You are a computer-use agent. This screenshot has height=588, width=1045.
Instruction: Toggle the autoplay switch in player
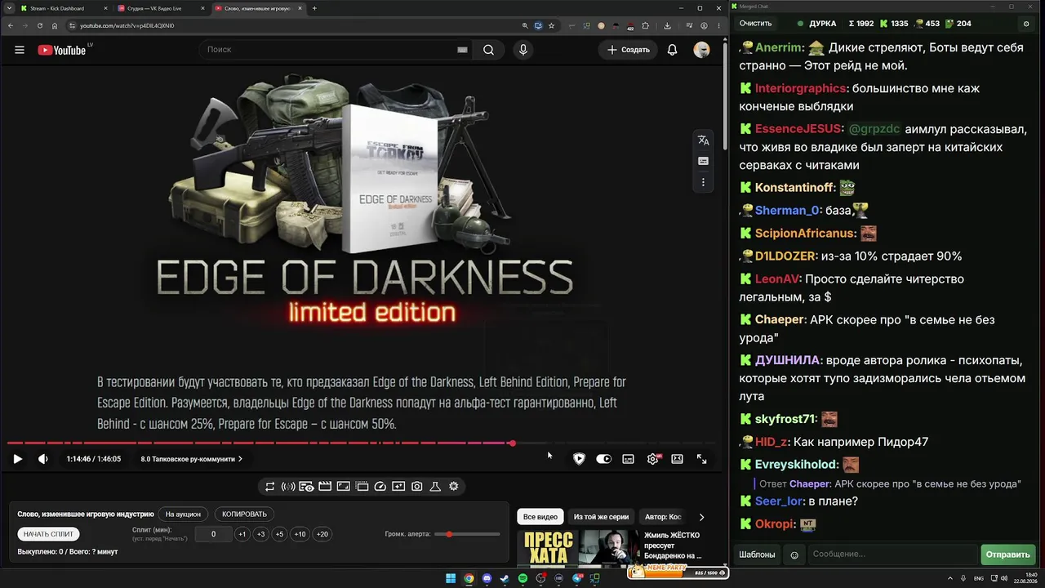pos(603,459)
